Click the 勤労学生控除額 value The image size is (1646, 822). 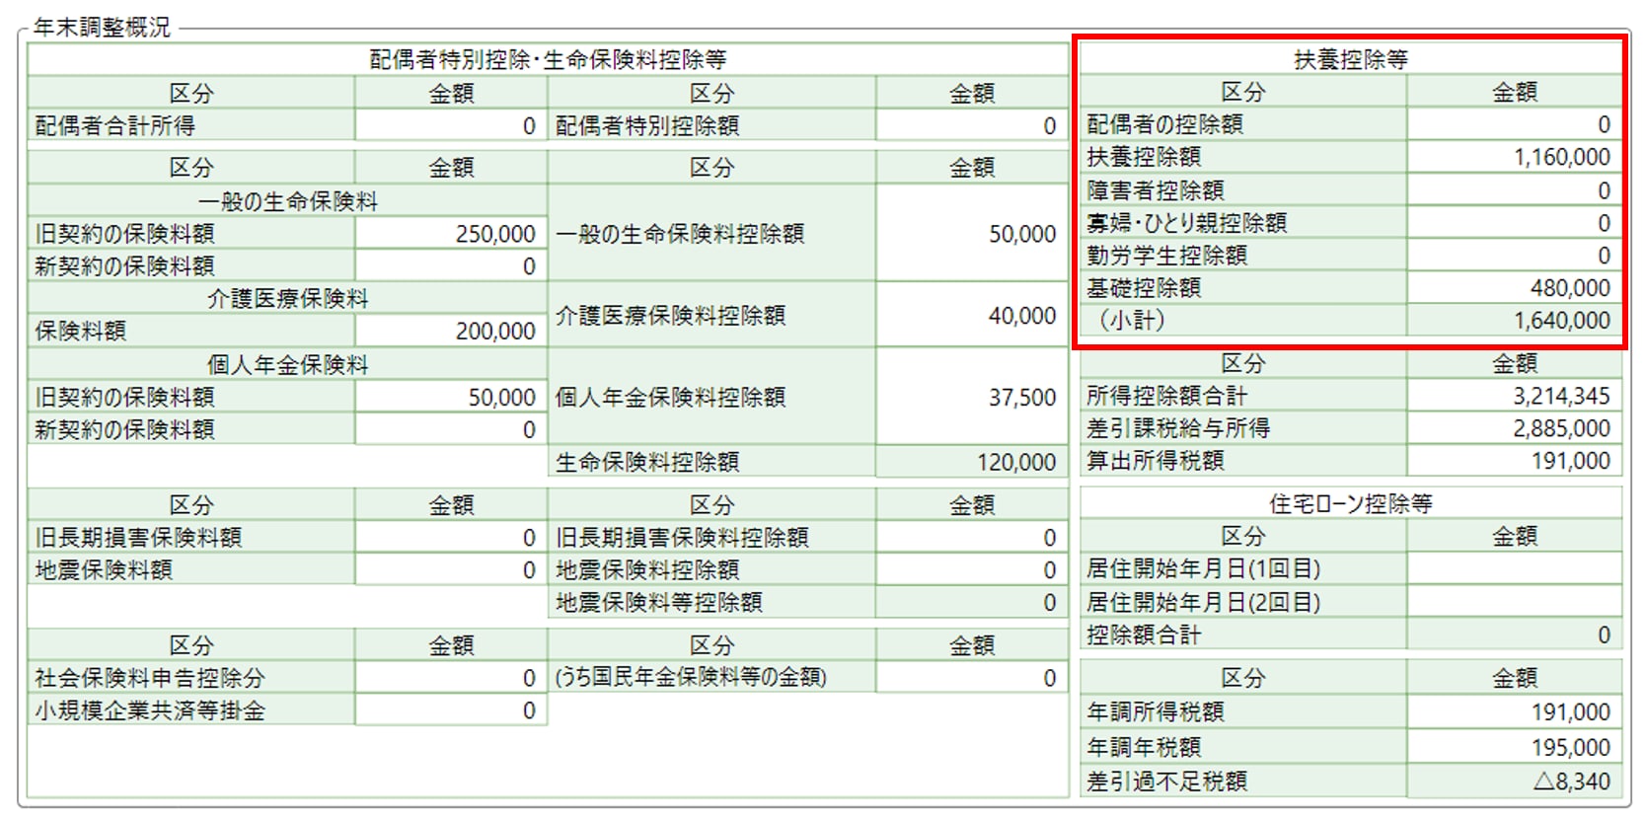tap(1514, 255)
